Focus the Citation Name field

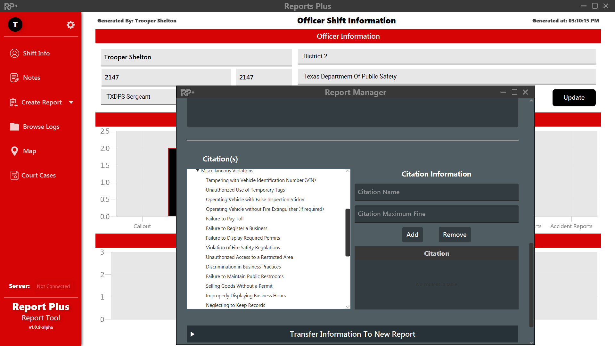pyautogui.click(x=436, y=192)
